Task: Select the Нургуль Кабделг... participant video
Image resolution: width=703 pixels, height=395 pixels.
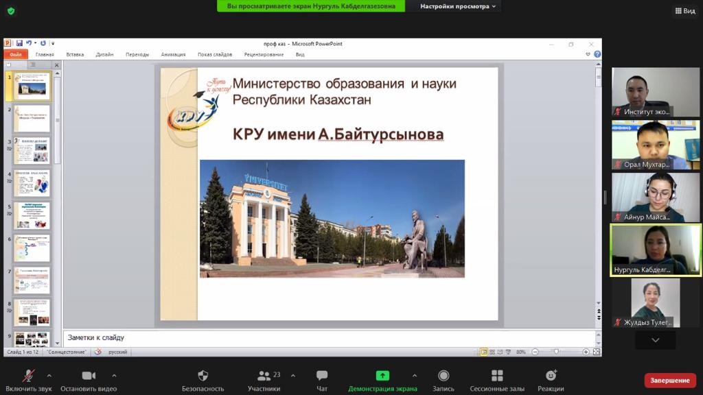Action: pyautogui.click(x=656, y=250)
